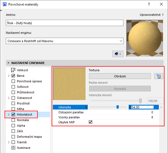Click the disabled Normála blend mode button
The height and width of the screenshot is (153, 168).
pyautogui.click(x=120, y=89)
